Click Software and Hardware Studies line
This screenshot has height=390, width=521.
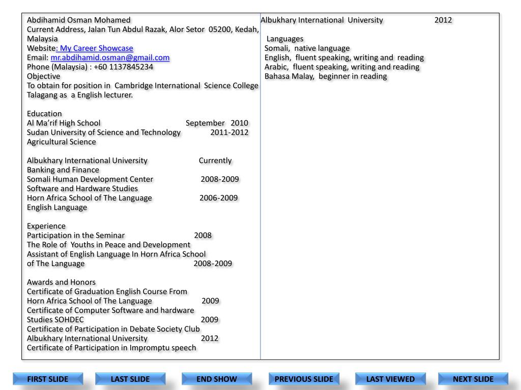pos(82,188)
